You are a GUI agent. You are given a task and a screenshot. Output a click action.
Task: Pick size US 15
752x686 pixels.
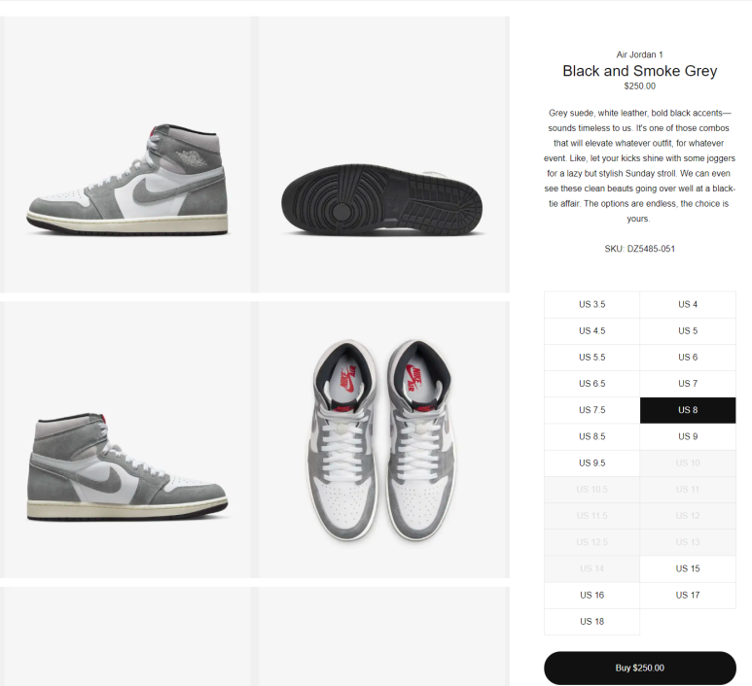point(688,568)
